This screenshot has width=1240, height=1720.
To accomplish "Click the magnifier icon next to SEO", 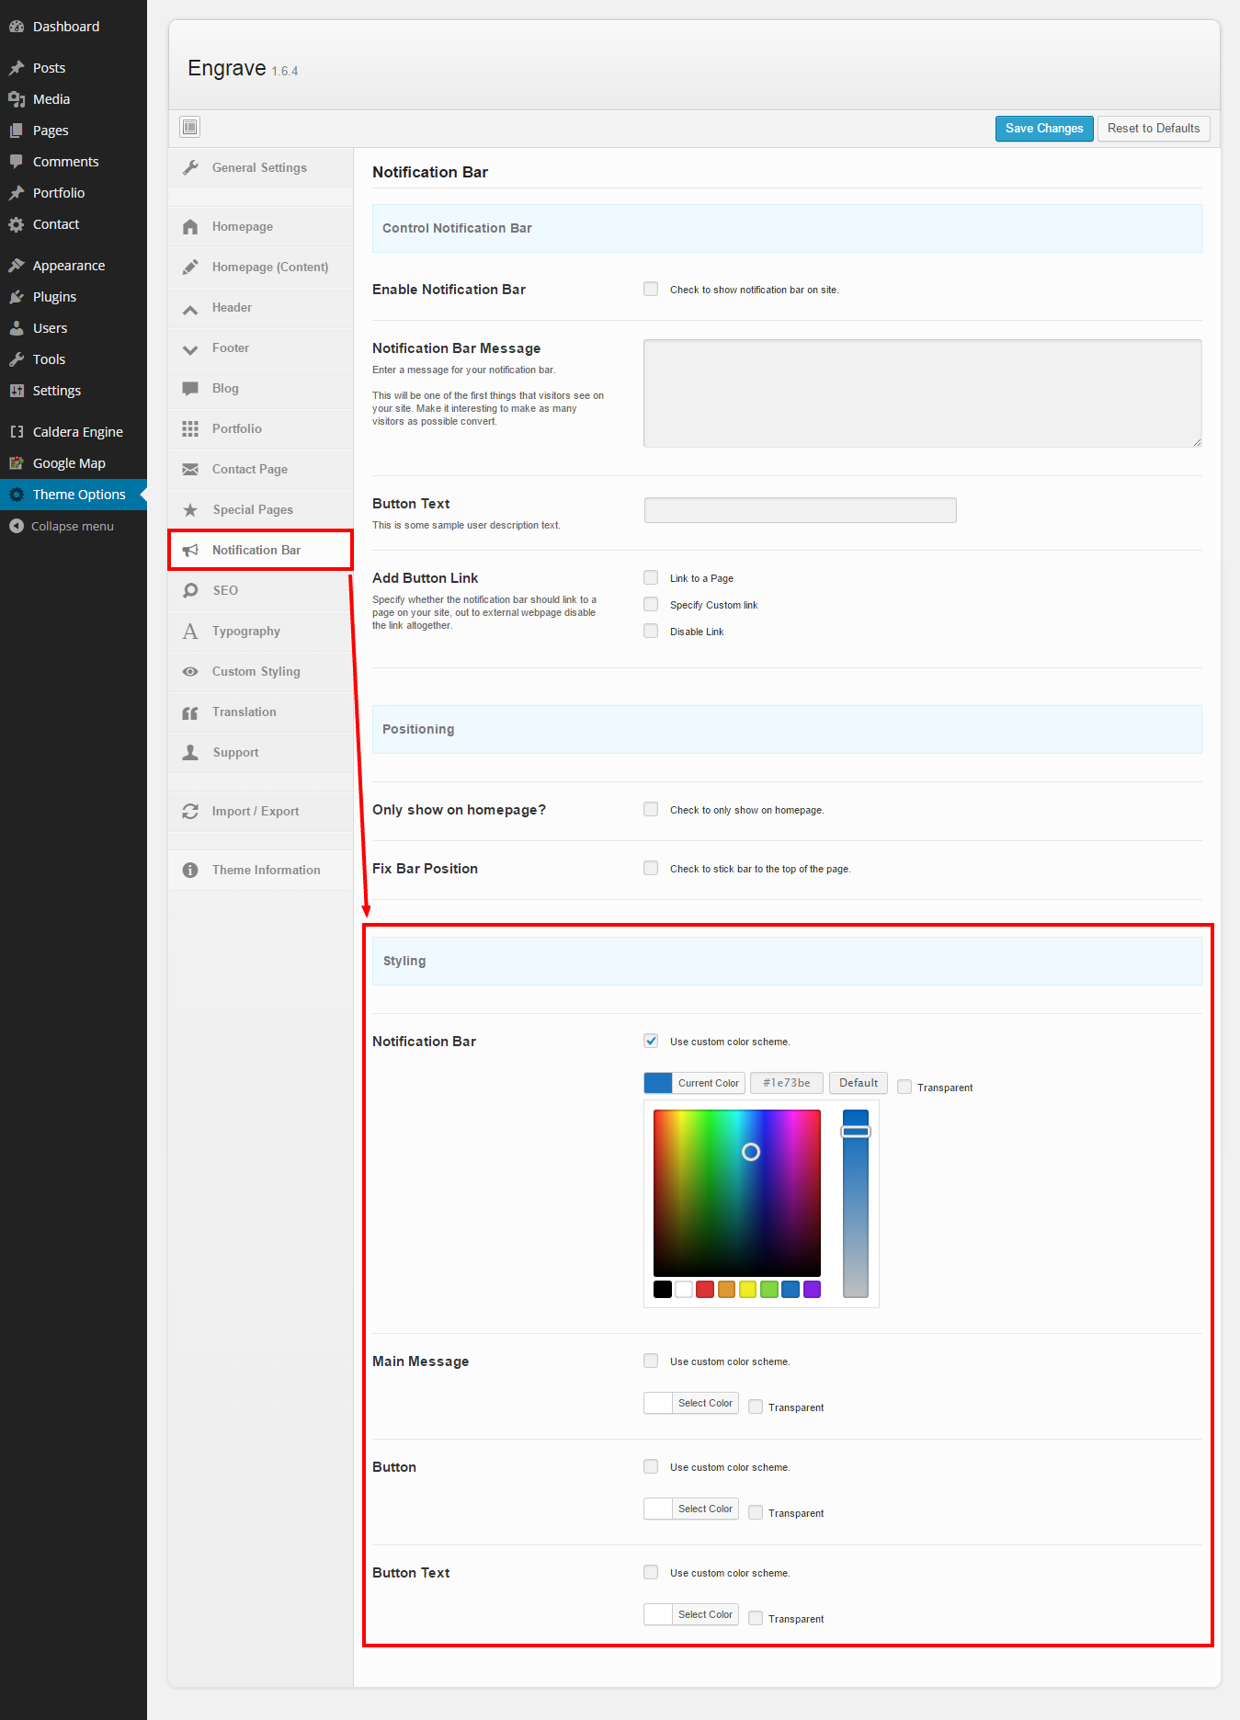I will pyautogui.click(x=190, y=590).
